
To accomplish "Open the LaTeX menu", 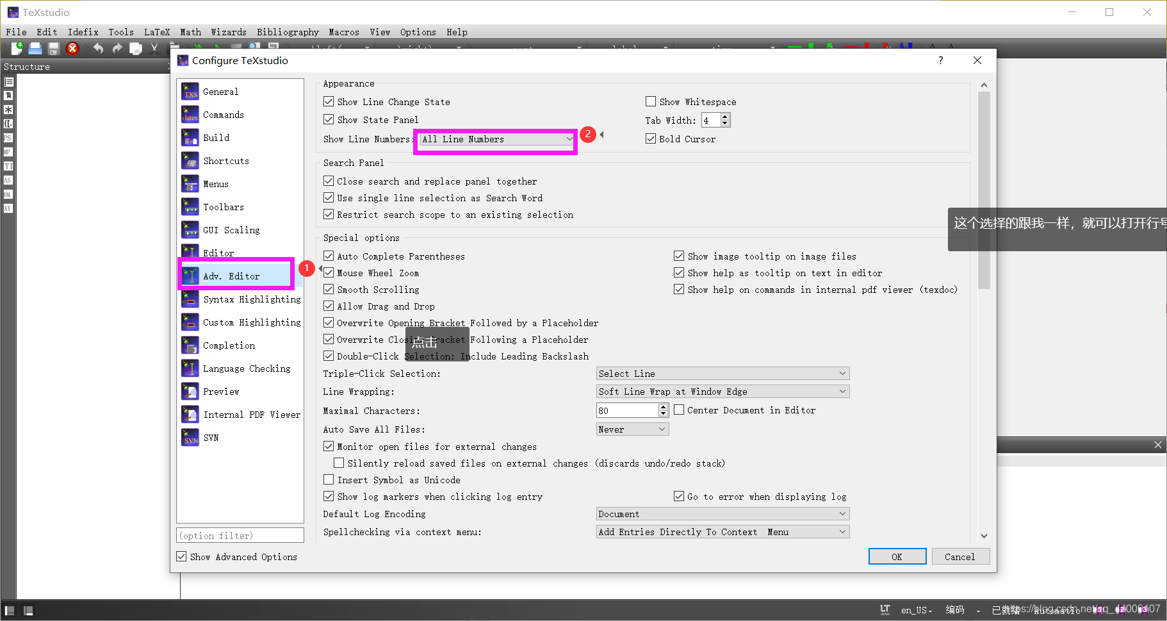I will [157, 32].
